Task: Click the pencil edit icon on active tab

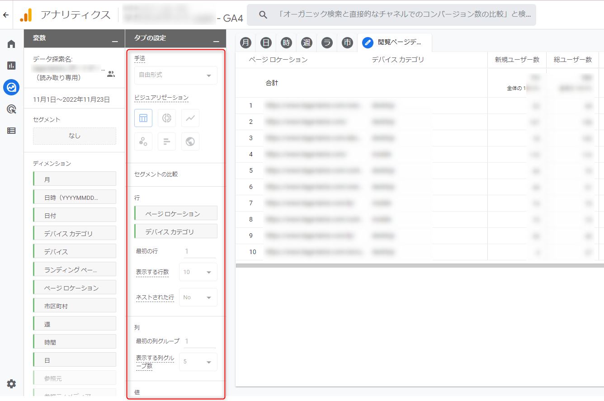Action: click(x=368, y=42)
